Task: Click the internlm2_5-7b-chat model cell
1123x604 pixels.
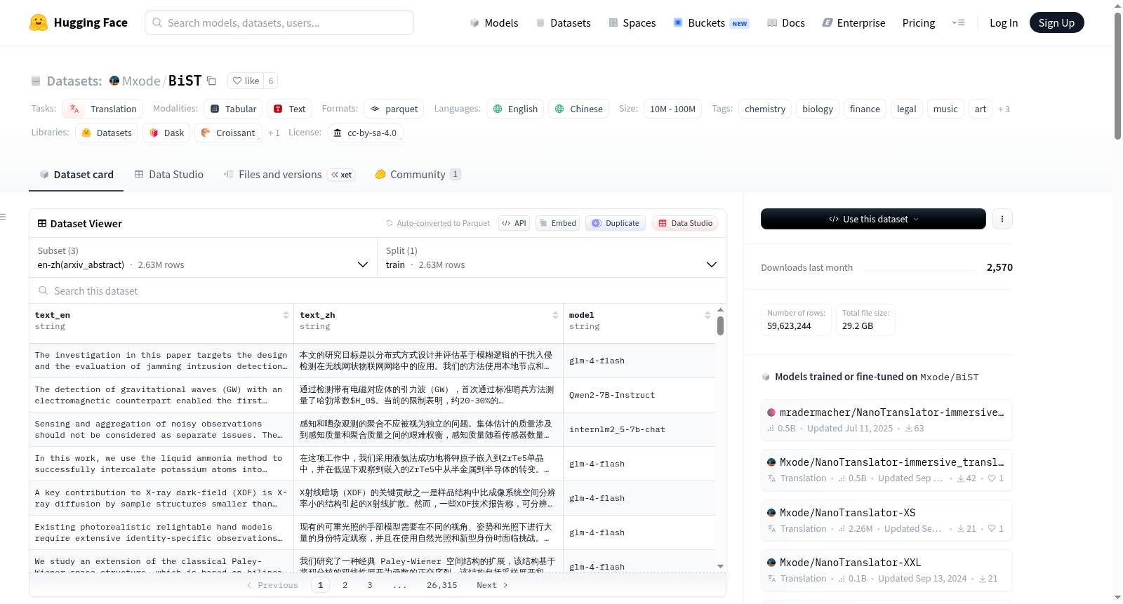Action: [x=639, y=429]
